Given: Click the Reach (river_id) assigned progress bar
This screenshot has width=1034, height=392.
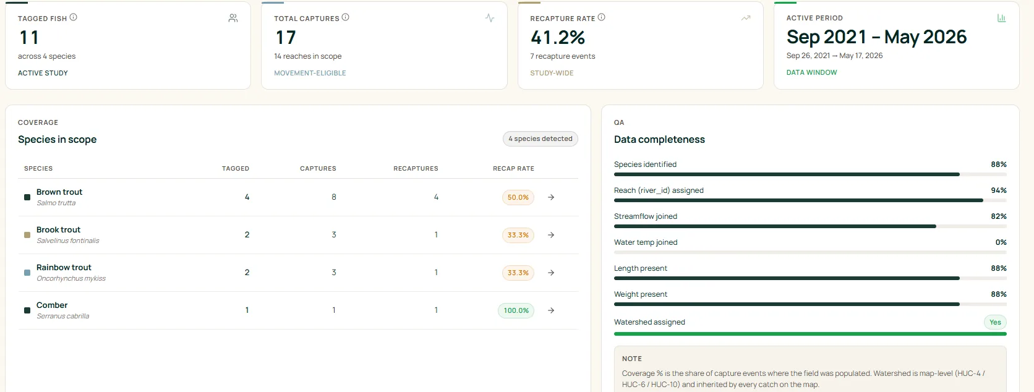Looking at the screenshot, I should pyautogui.click(x=810, y=200).
